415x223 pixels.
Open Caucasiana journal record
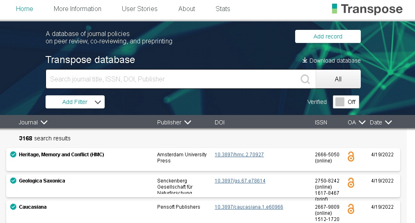pos(33,207)
